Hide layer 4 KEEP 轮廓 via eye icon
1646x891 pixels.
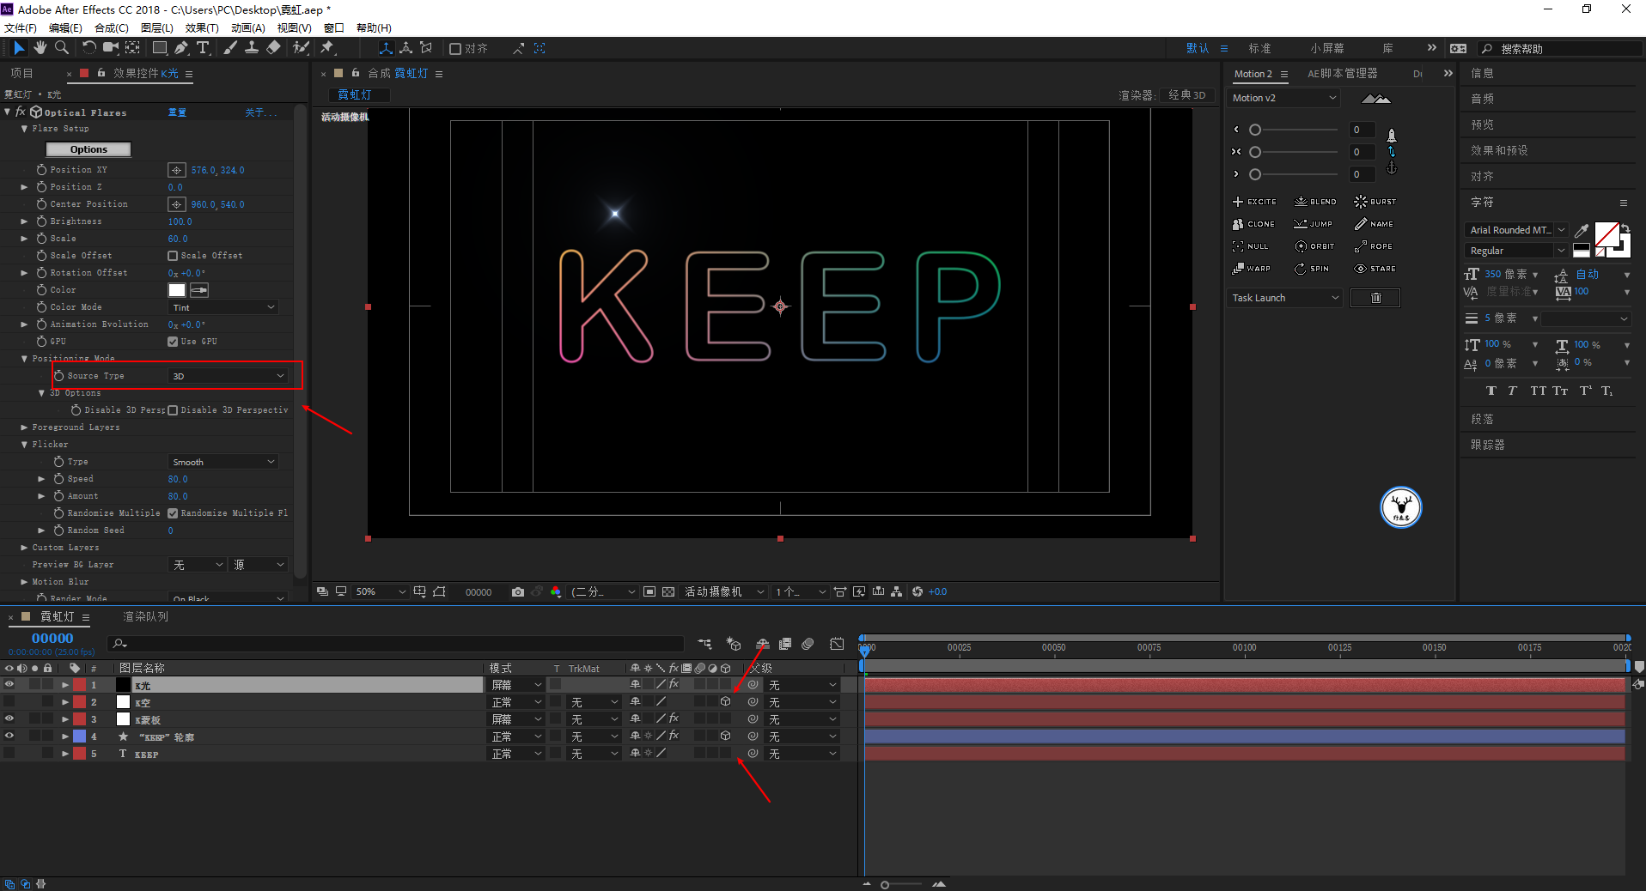[9, 736]
